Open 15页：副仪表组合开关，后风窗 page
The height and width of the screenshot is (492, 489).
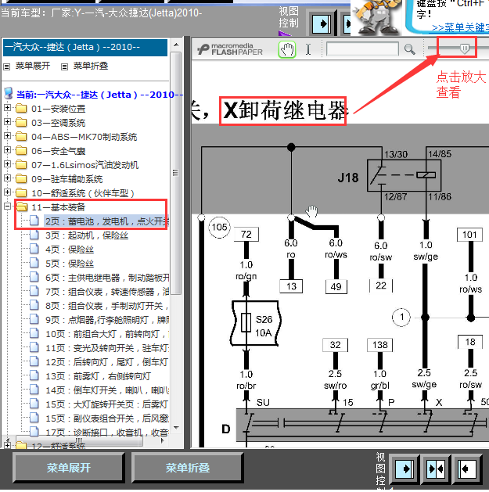click(x=107, y=418)
